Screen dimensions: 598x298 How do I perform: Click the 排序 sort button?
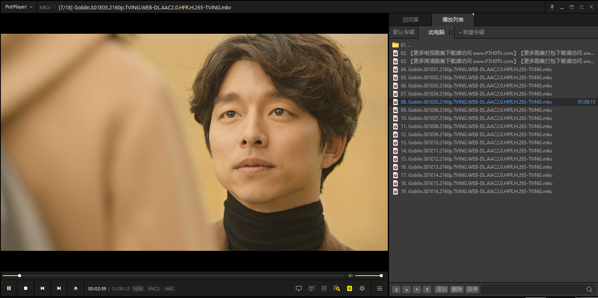473,289
